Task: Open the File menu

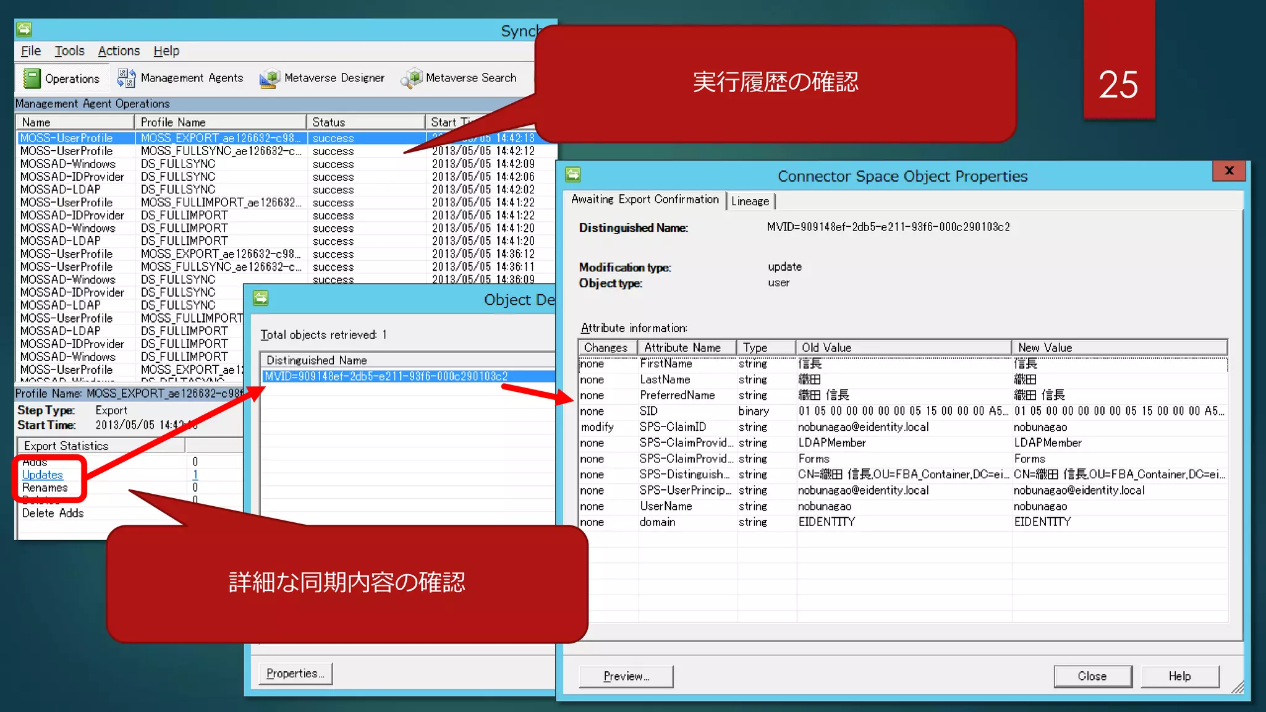Action: click(30, 51)
